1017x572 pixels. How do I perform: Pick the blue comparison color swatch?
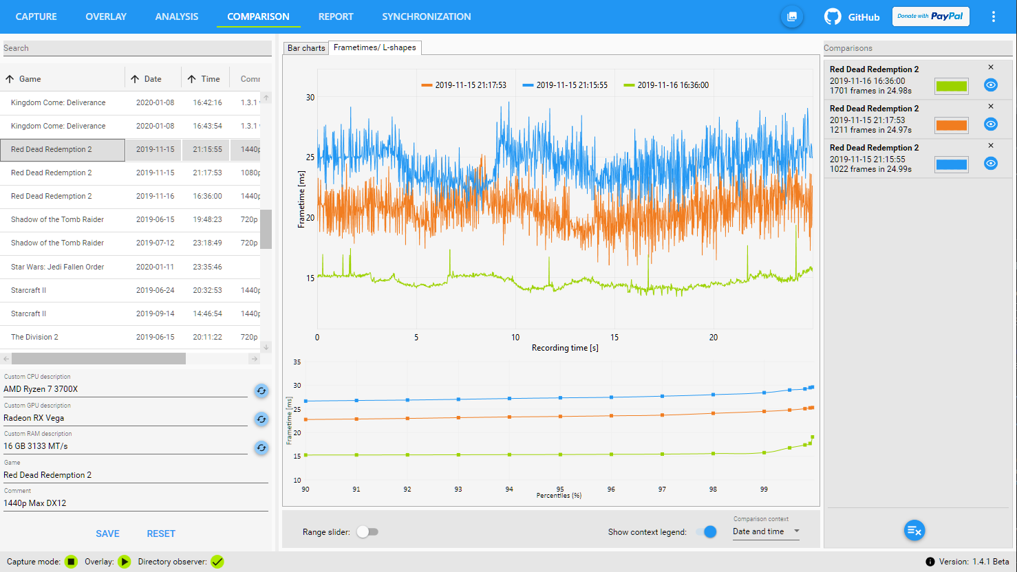coord(952,164)
